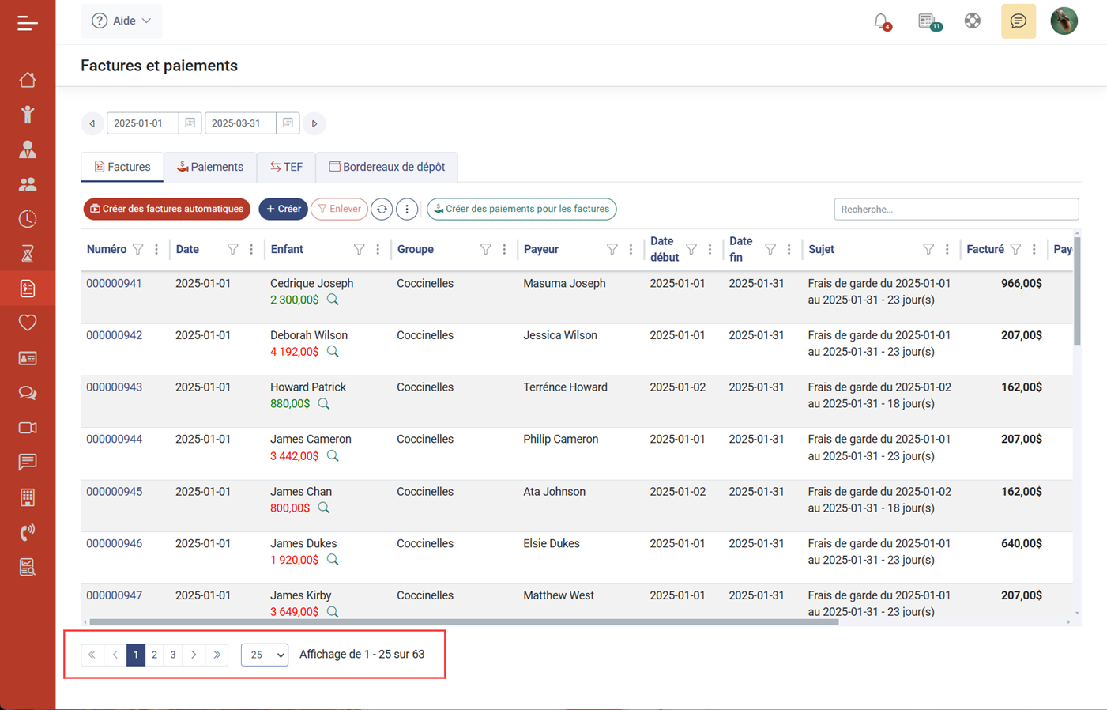Open the video camera sidebar icon
The image size is (1107, 710).
pos(28,428)
